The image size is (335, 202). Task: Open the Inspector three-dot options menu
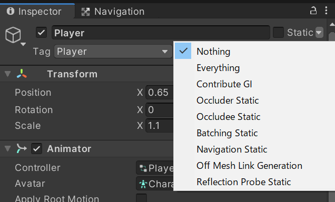click(326, 11)
